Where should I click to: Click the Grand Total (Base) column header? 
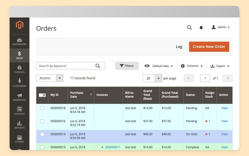[x=150, y=95]
